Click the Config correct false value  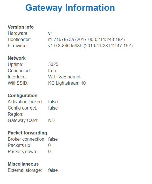pos(53,108)
